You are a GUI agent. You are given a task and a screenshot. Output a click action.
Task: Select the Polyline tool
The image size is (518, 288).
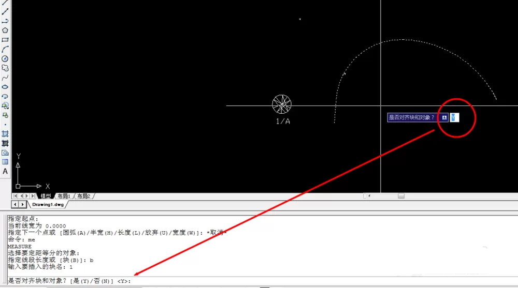[x=5, y=21]
